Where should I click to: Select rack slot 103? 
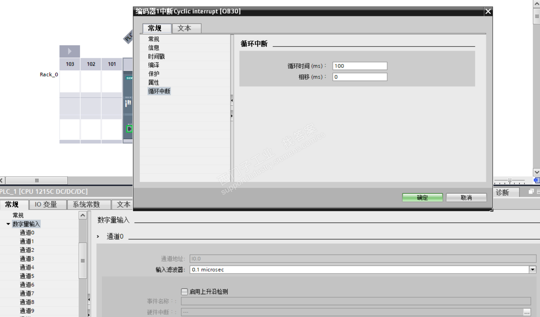(x=70, y=64)
